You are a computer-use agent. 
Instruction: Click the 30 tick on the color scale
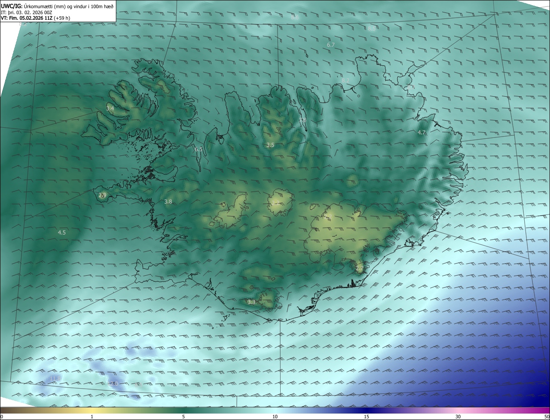458,417
